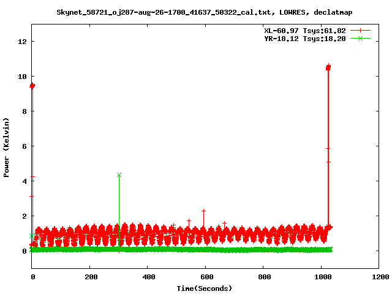392x294 pixels.
Task: Click the x-axis tick label 1200
Action: pos(380,277)
